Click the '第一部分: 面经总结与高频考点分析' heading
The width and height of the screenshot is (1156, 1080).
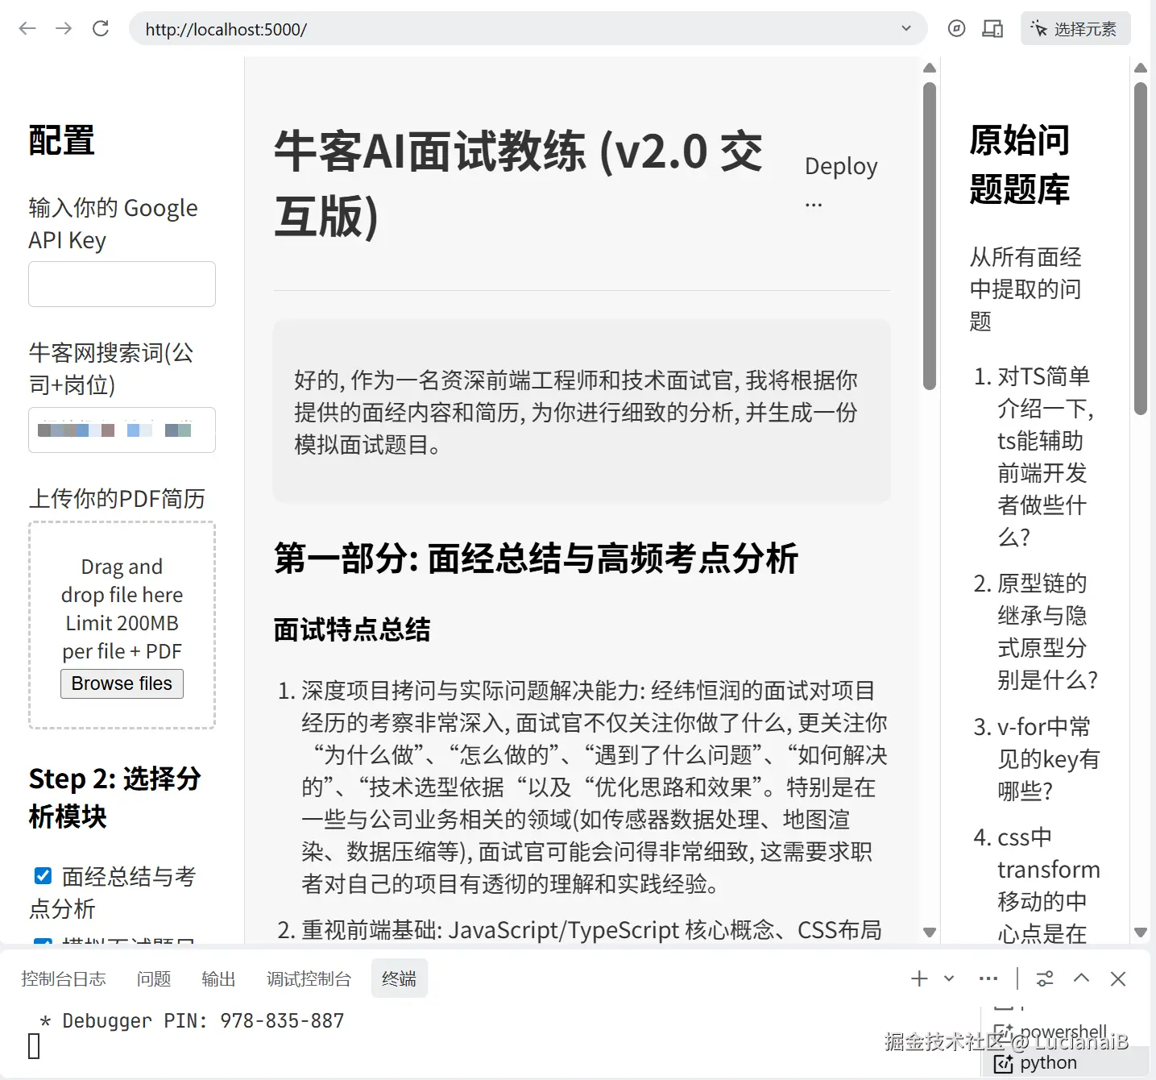click(536, 559)
